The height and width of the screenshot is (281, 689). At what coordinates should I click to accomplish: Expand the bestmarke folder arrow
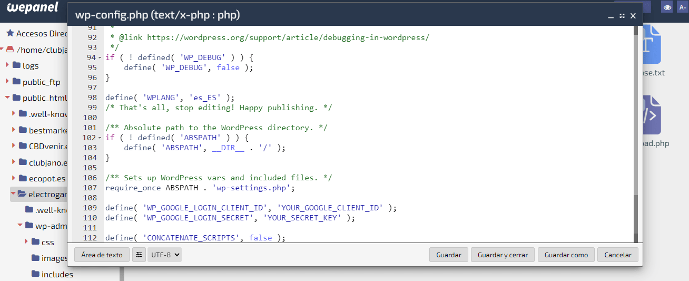point(14,130)
